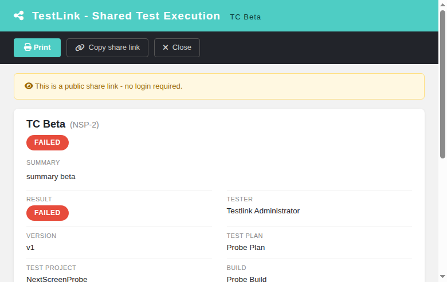The height and width of the screenshot is (282, 447).
Task: Click the TestLink - Shared Test Execution title
Action: click(126, 16)
